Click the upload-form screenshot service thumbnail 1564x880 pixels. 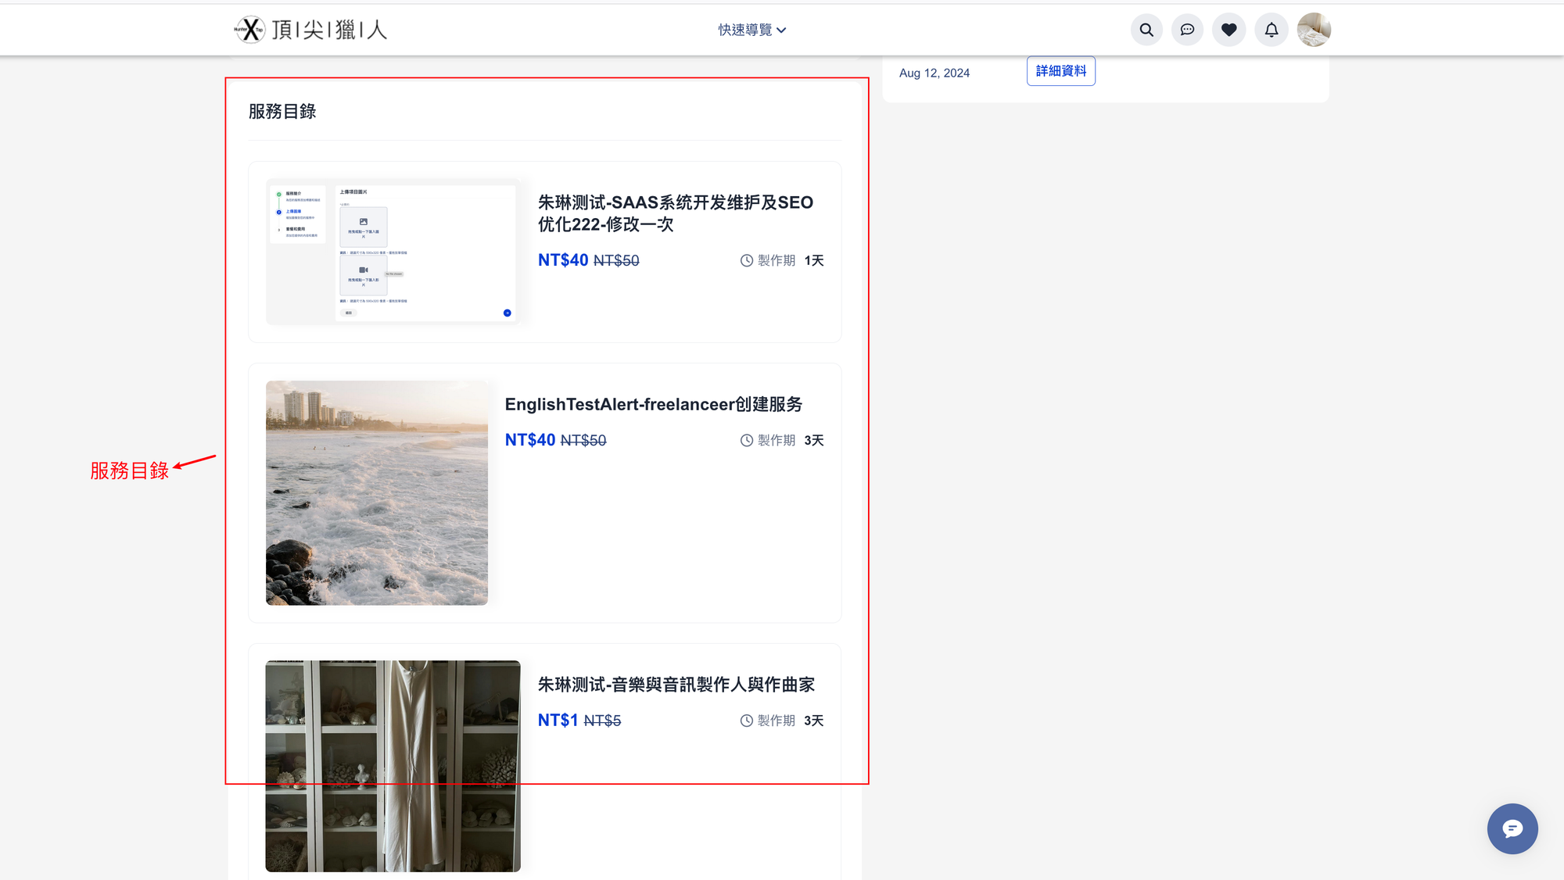pyautogui.click(x=392, y=252)
